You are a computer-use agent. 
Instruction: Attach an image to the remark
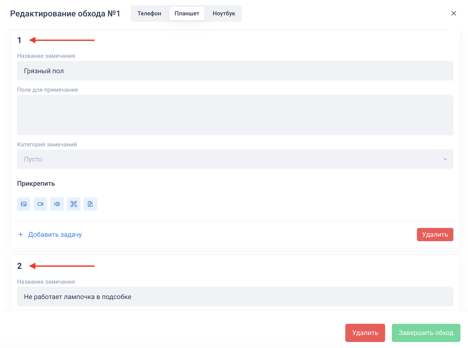click(x=24, y=204)
